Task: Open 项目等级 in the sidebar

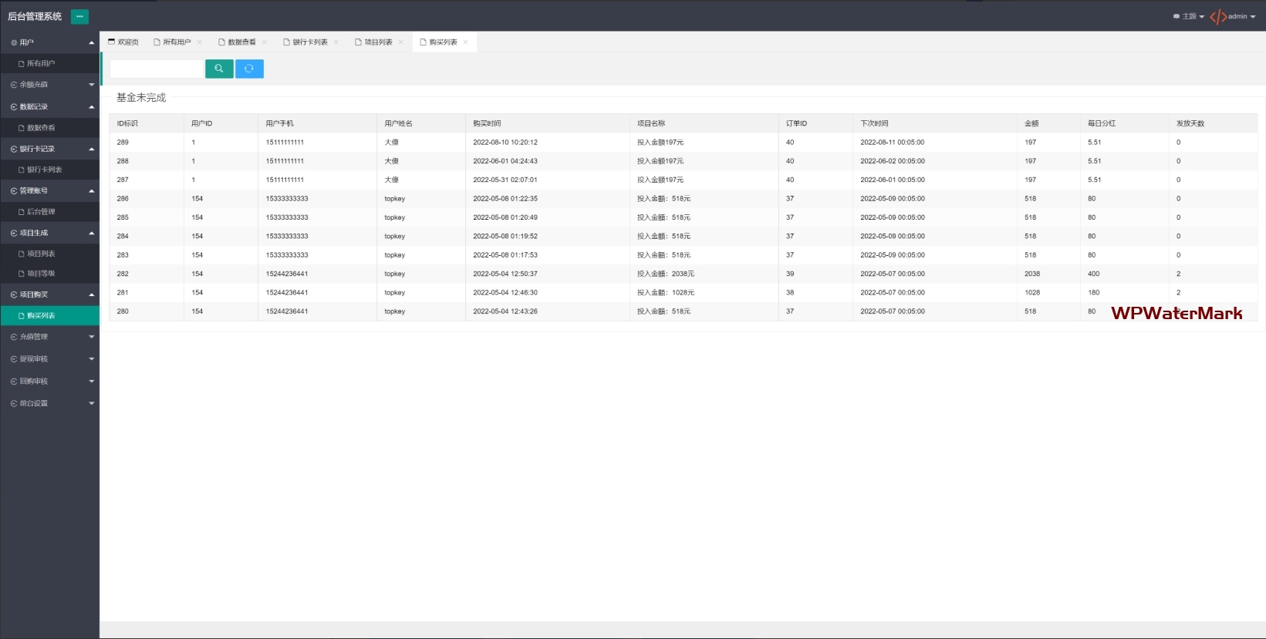Action: pos(41,274)
